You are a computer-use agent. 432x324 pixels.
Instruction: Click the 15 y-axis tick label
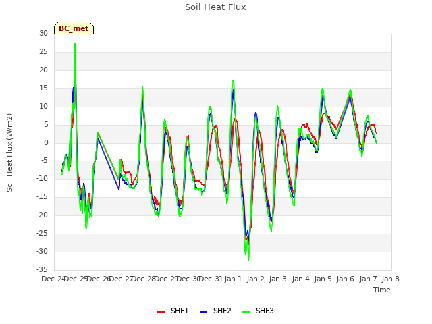pyautogui.click(x=43, y=88)
